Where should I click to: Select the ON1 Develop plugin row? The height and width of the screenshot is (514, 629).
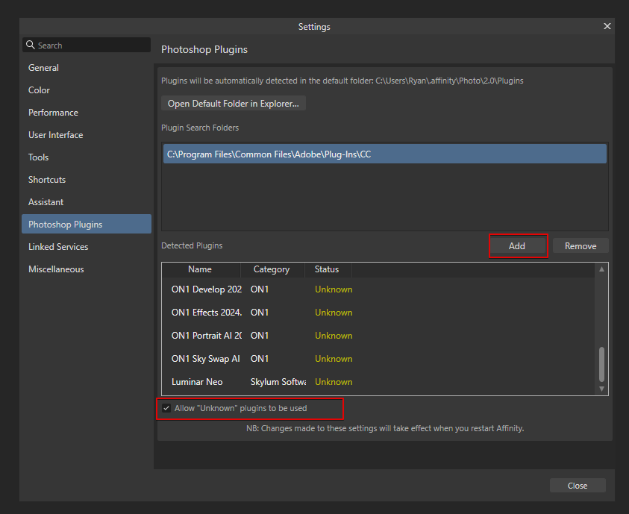(x=378, y=289)
